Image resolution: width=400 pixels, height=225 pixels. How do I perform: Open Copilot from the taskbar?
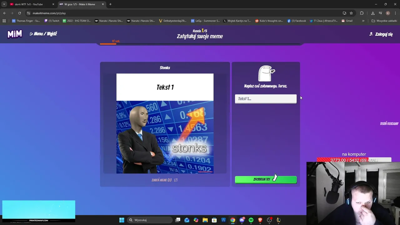[196, 220]
